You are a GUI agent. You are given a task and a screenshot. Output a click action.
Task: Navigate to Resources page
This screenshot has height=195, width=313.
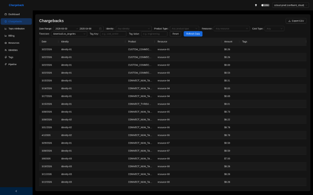click(16, 43)
